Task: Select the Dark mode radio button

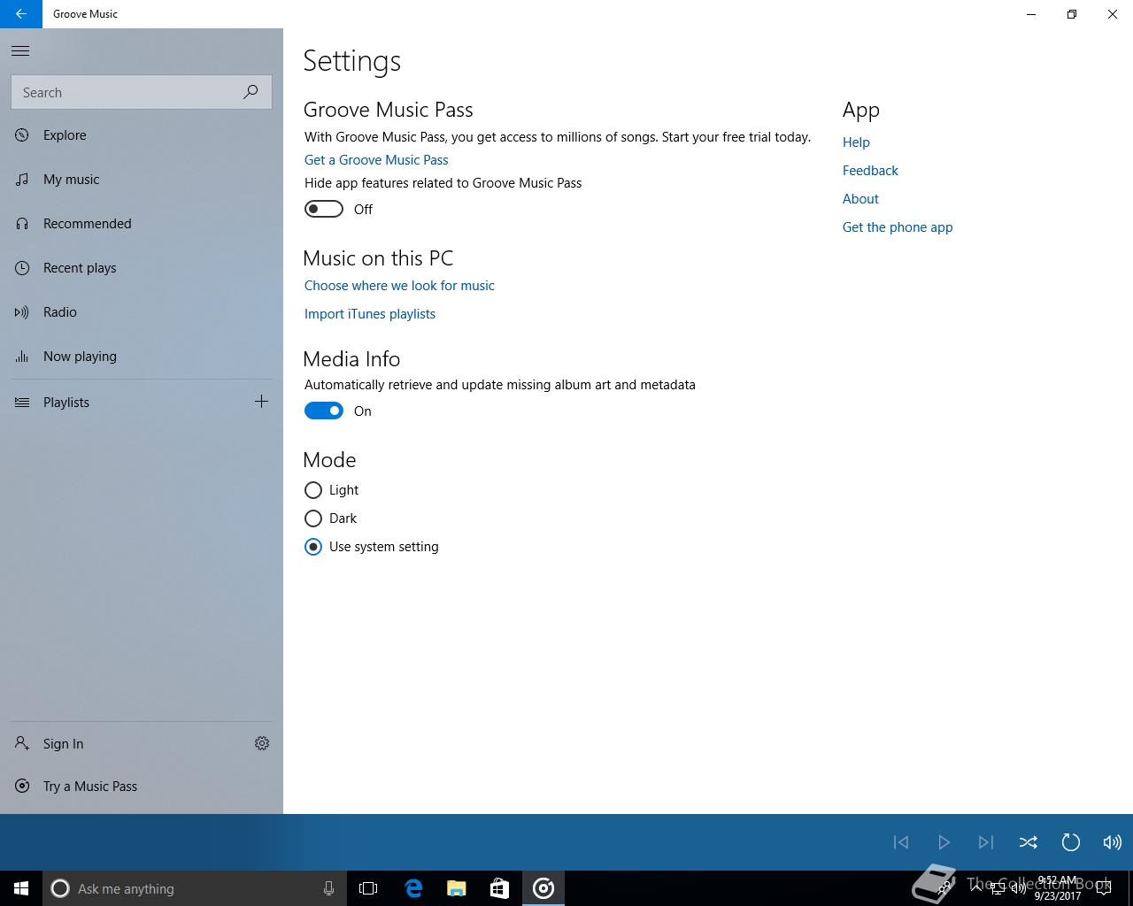Action: coord(313,518)
